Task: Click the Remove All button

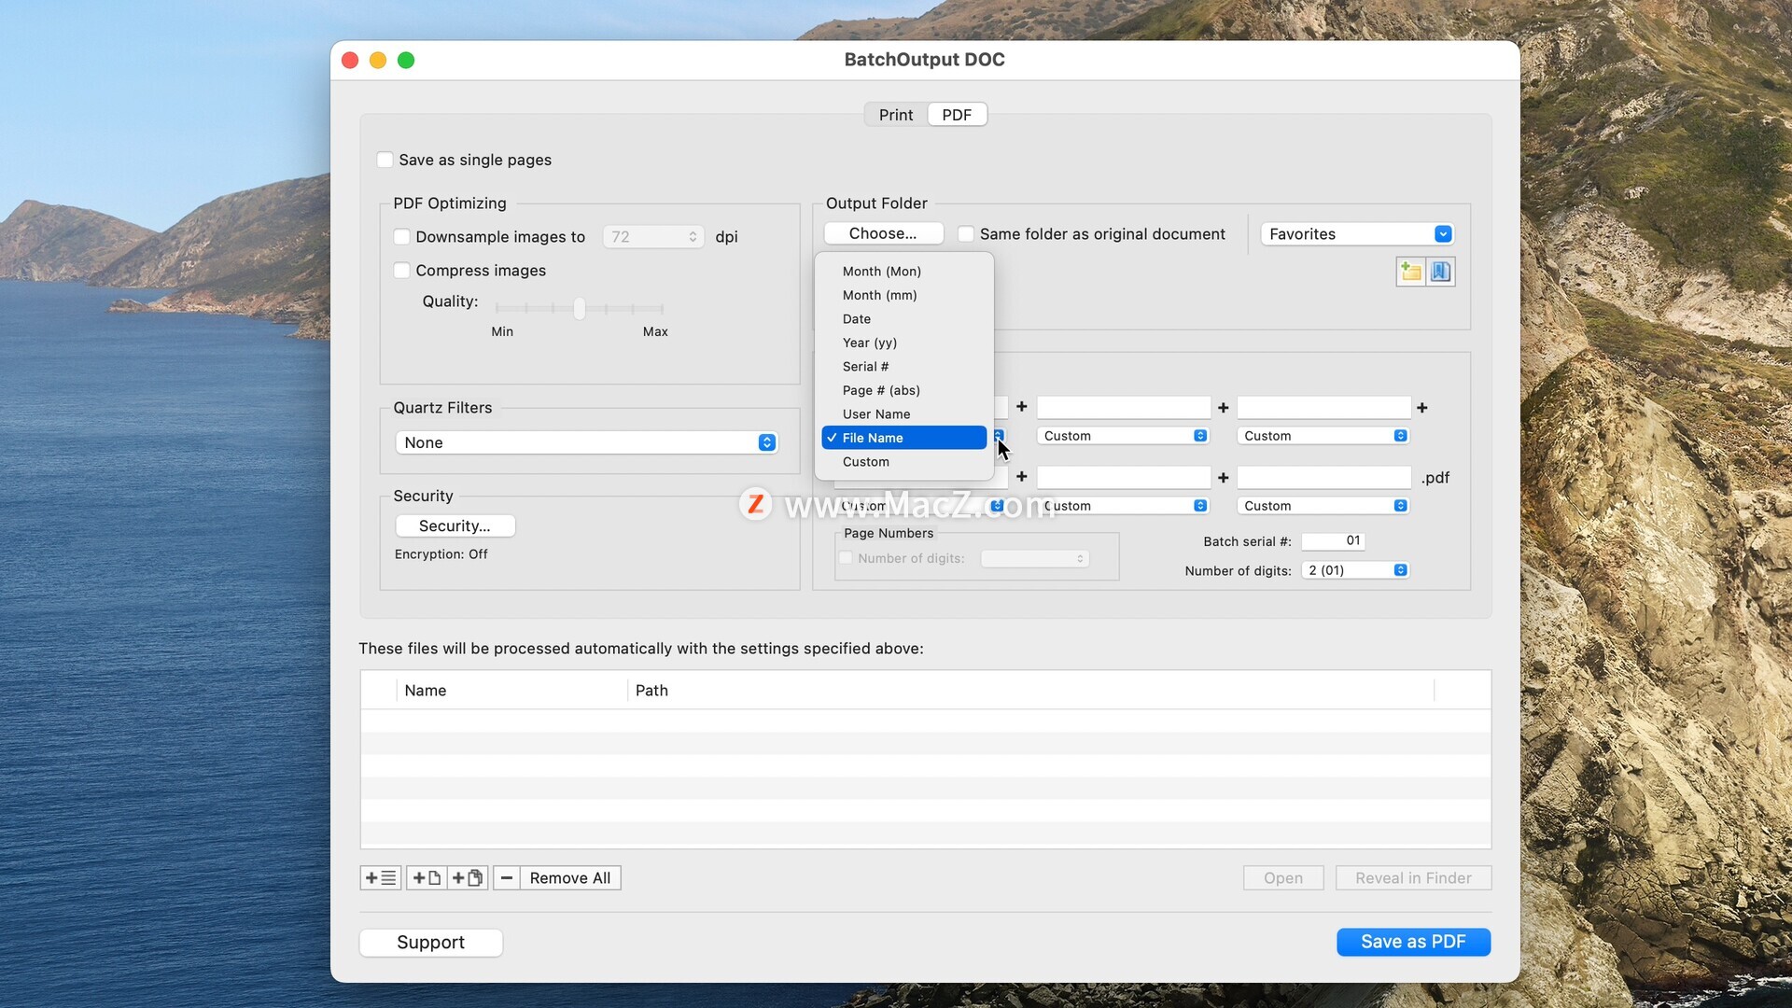Action: (x=570, y=878)
